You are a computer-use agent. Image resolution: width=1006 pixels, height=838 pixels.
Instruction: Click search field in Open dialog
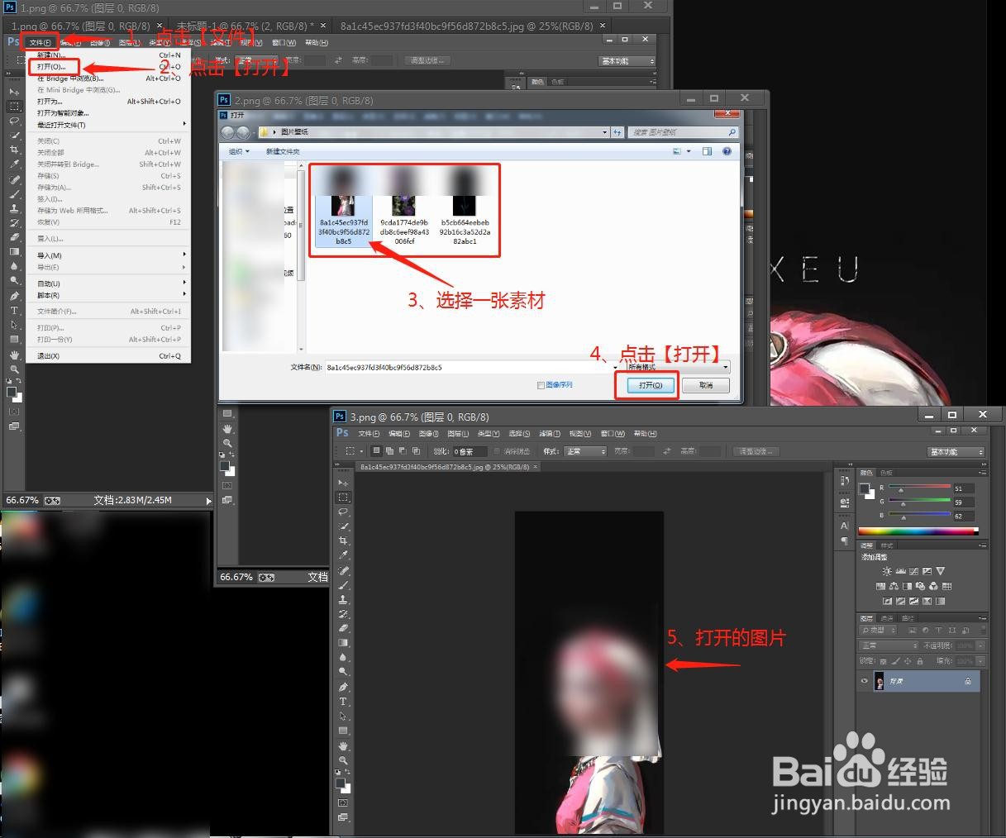[x=684, y=132]
